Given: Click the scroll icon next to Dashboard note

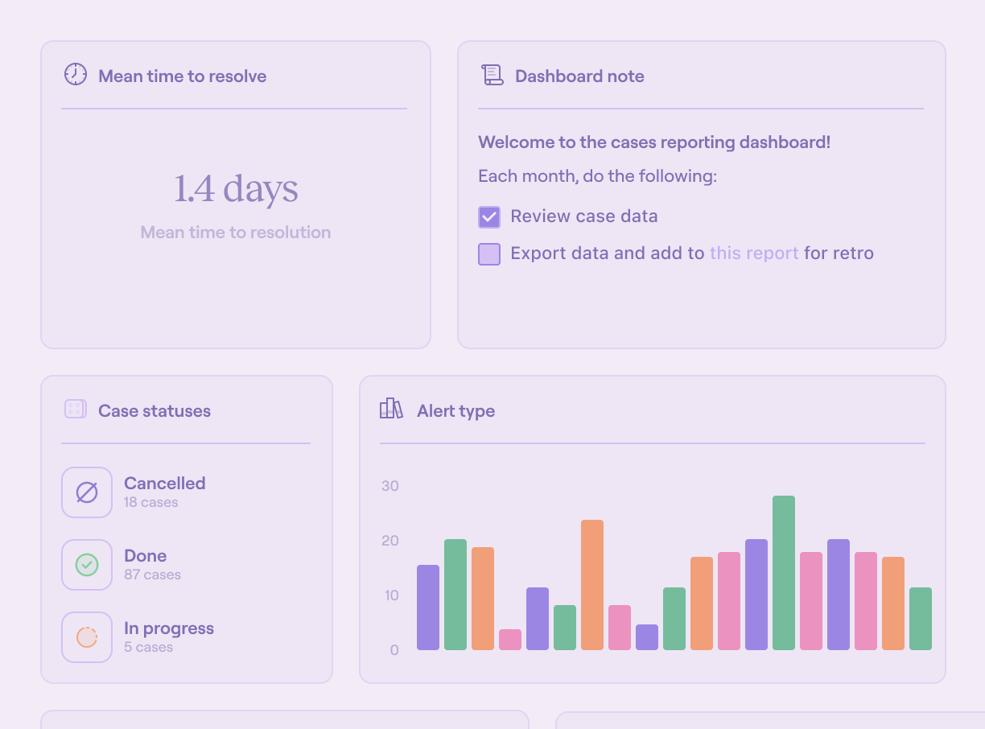Looking at the screenshot, I should [492, 76].
